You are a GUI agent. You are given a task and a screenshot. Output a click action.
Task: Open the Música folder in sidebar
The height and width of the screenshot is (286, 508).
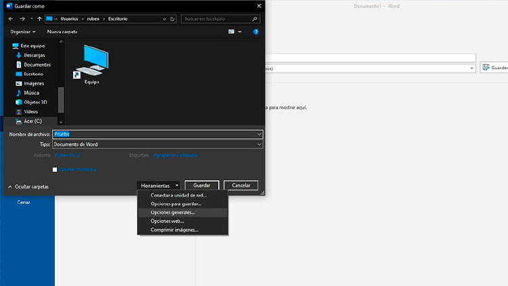tap(31, 93)
